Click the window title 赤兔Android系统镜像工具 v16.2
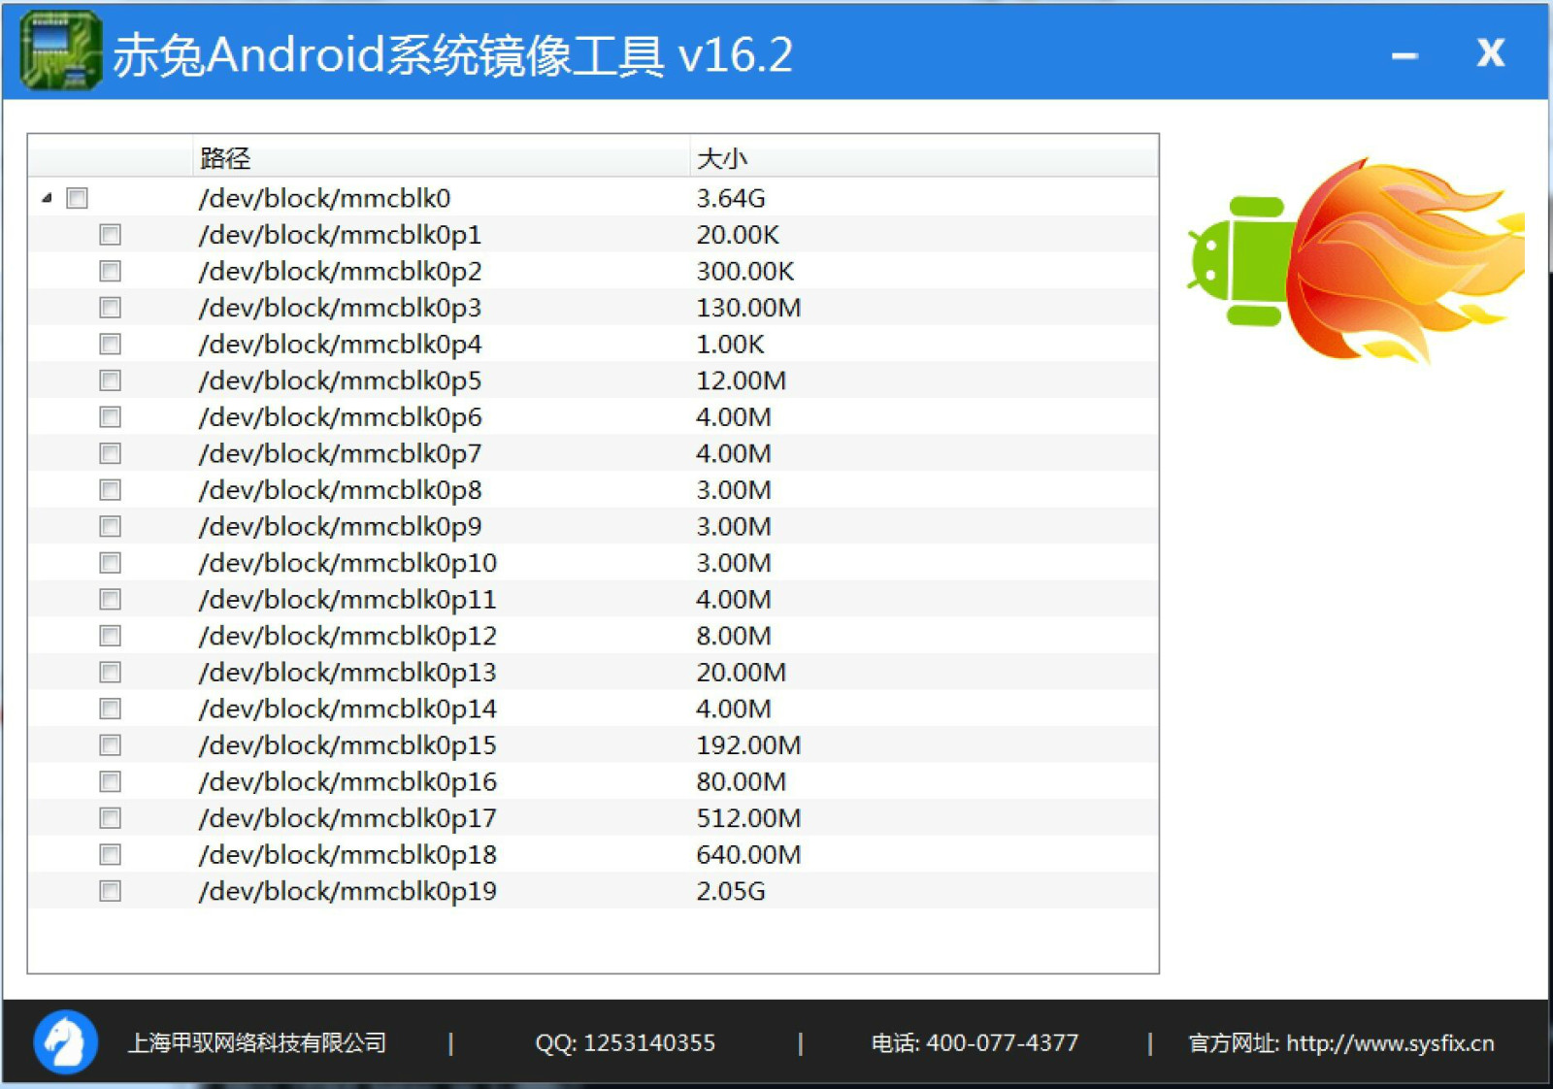Screen dimensions: 1553x1089 click(452, 55)
